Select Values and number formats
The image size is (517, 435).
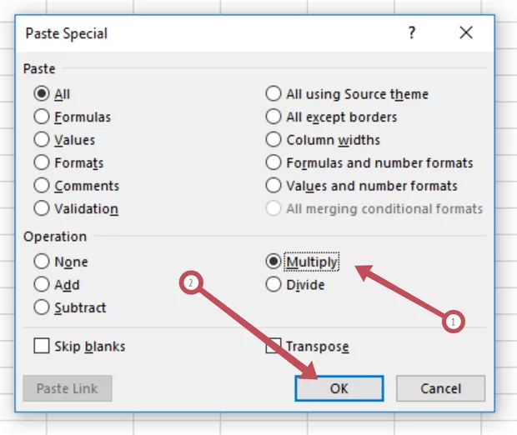click(x=274, y=186)
